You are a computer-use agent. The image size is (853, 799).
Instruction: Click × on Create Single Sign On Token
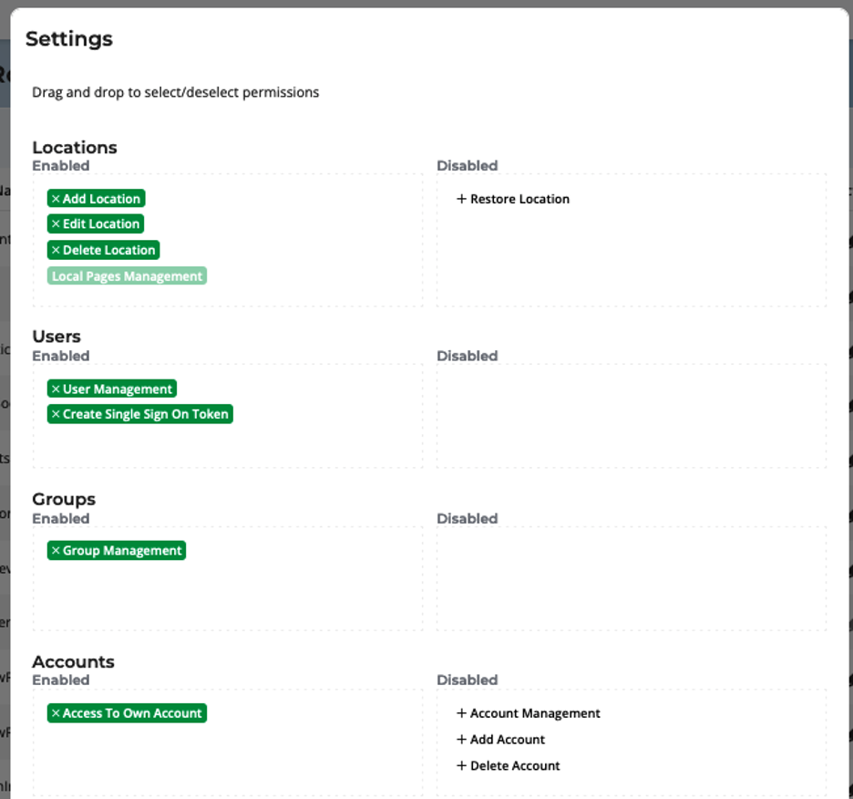click(x=56, y=413)
